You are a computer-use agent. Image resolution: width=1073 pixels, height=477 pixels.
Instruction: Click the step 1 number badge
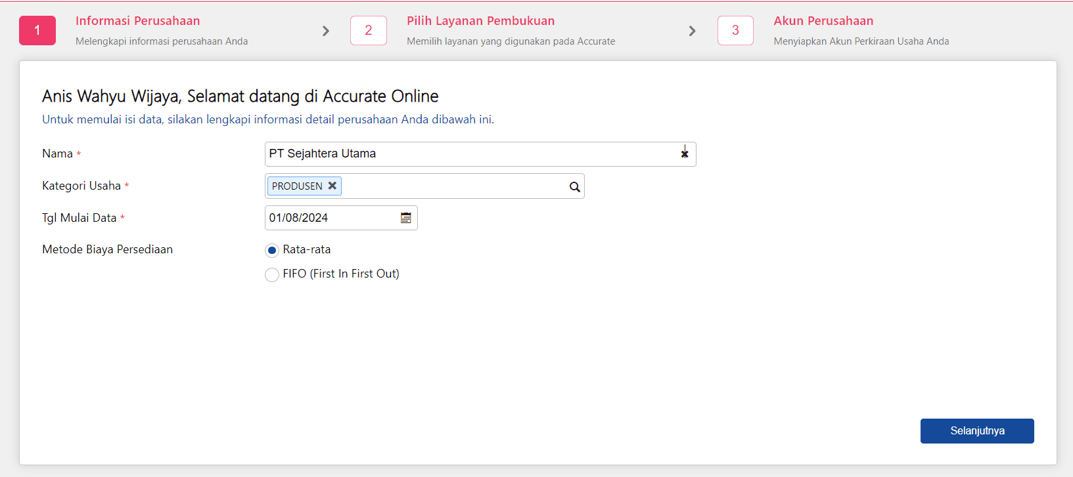coord(37,31)
